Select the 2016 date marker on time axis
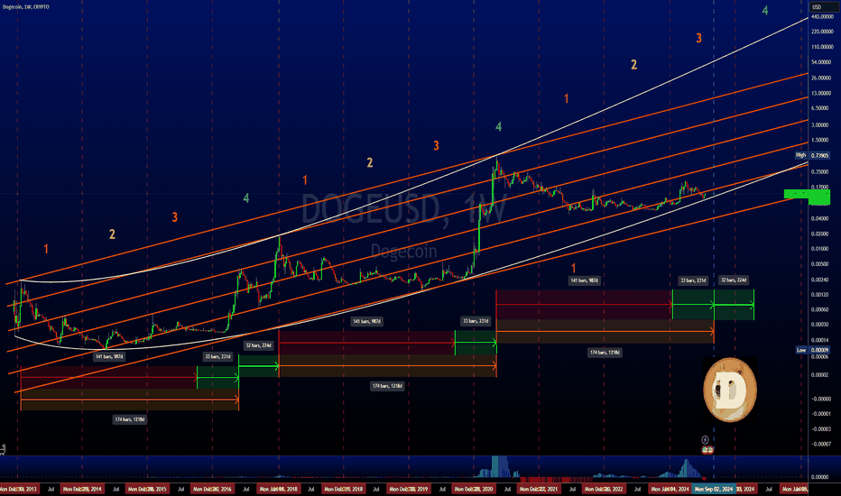This screenshot has height=496, width=841. click(x=212, y=489)
